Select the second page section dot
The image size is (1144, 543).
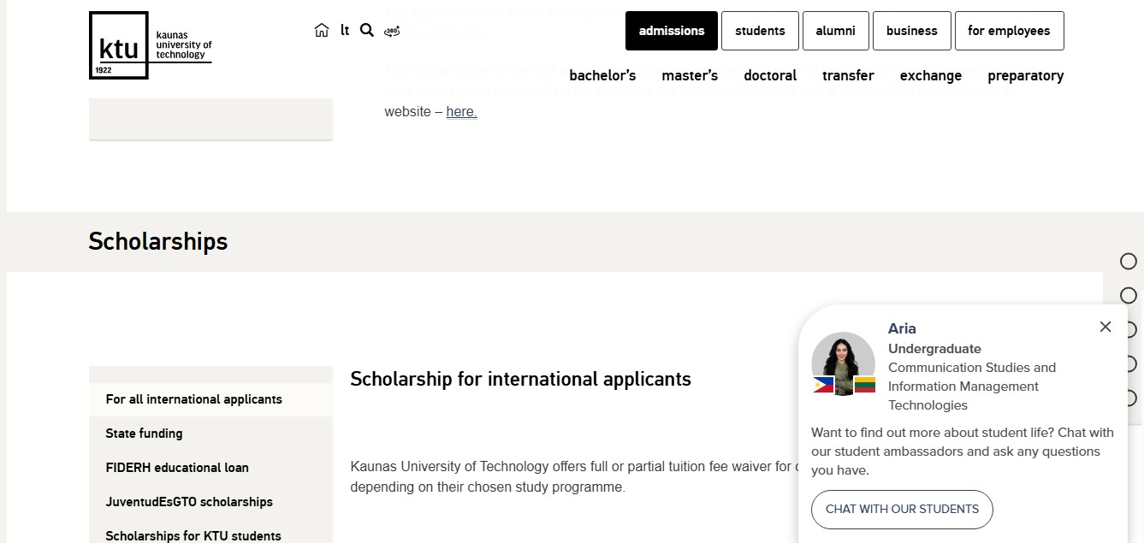click(x=1129, y=296)
